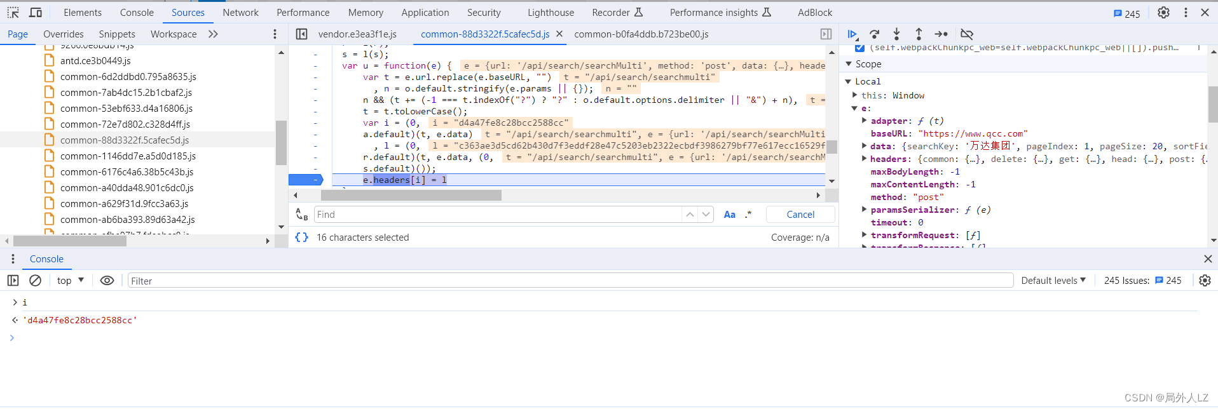This screenshot has width=1218, height=409.
Task: Step out of current function
Action: (x=919, y=34)
